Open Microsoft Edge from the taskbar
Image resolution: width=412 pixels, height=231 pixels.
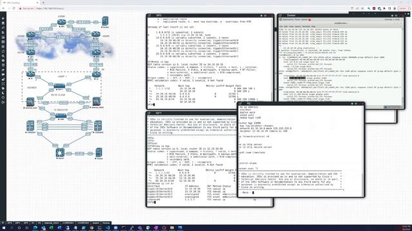(x=35, y=228)
